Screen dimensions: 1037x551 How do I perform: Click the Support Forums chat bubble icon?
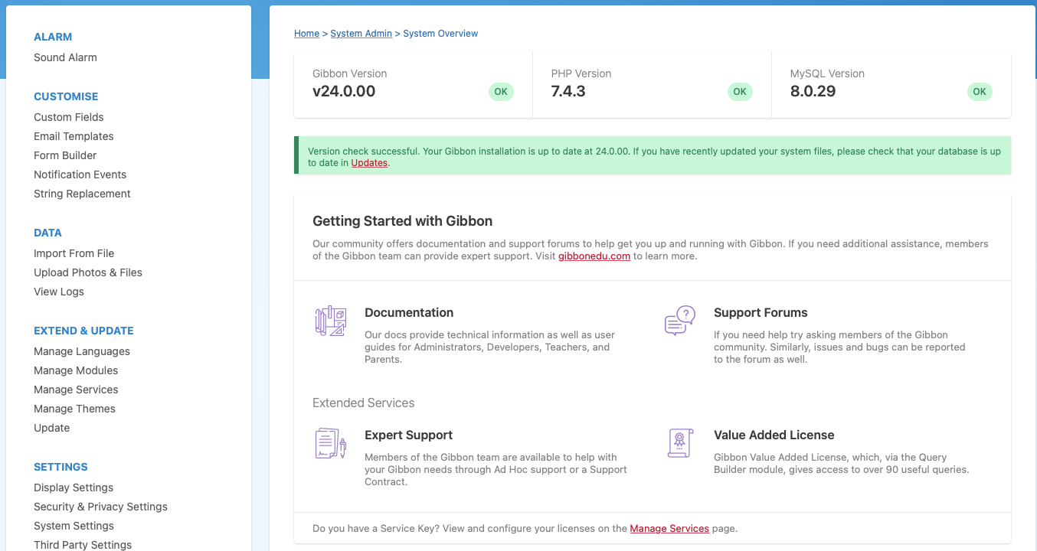tap(679, 321)
